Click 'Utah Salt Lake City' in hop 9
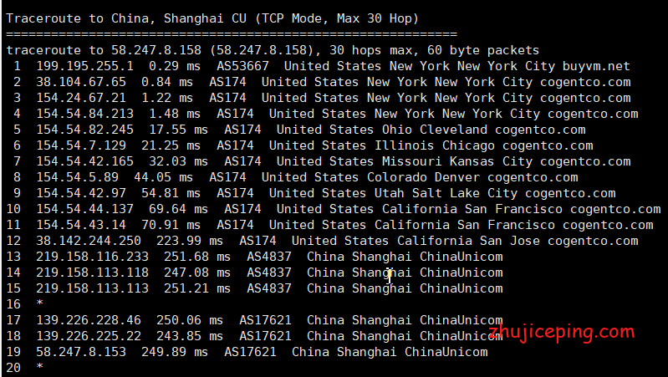The height and width of the screenshot is (377, 668). tap(446, 193)
